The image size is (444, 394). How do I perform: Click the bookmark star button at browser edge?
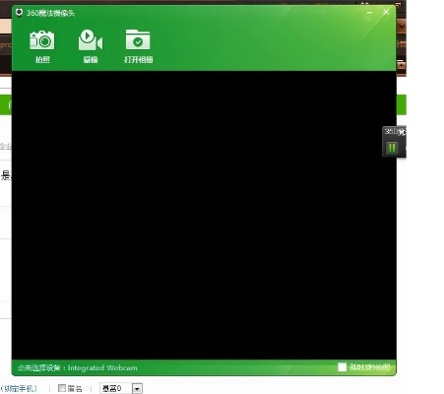coord(401,65)
